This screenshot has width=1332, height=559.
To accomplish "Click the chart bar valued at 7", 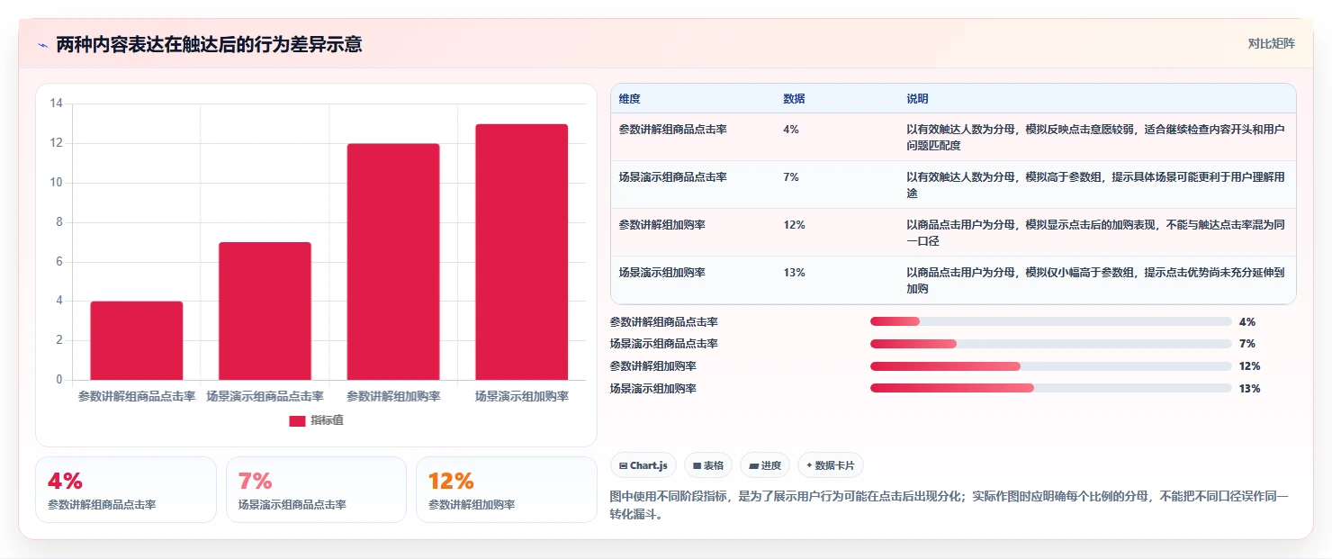I will point(265,311).
